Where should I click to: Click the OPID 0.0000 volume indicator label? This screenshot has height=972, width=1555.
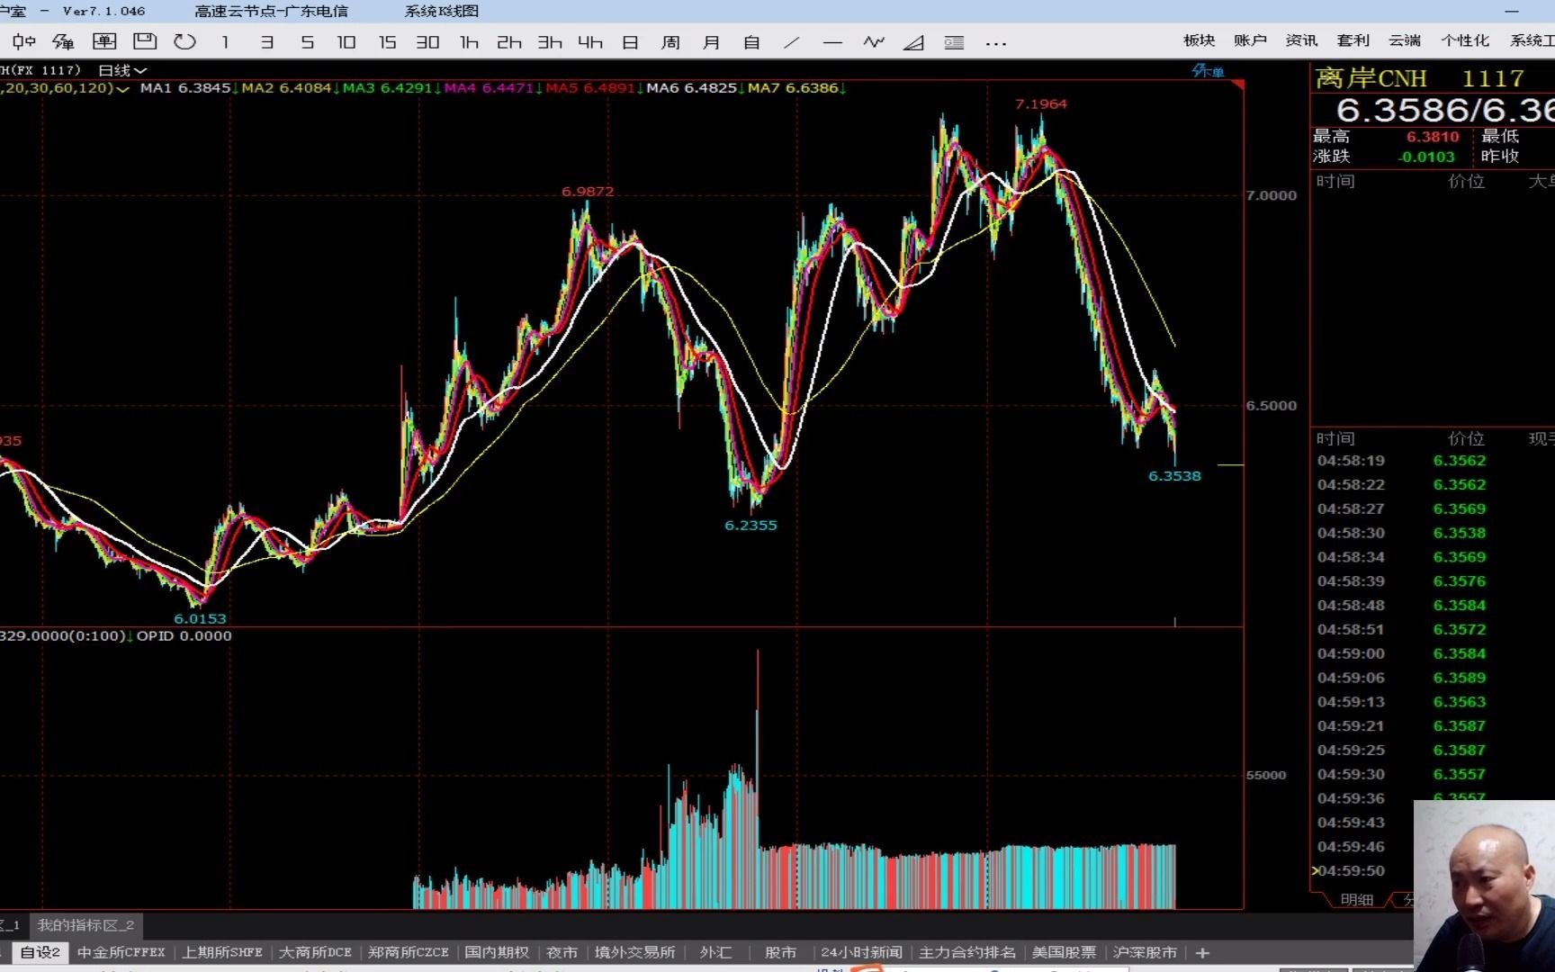click(184, 635)
